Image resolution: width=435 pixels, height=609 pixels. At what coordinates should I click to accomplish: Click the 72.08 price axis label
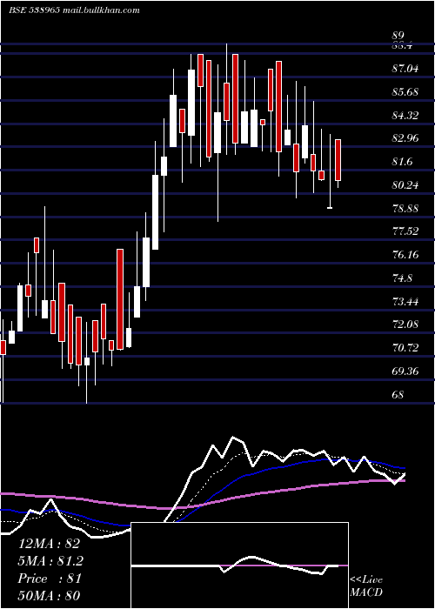point(405,324)
